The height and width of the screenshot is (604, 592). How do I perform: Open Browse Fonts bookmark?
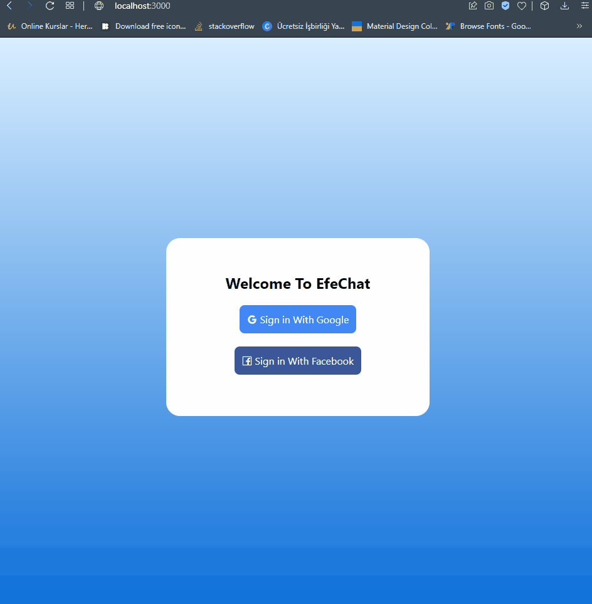(489, 26)
